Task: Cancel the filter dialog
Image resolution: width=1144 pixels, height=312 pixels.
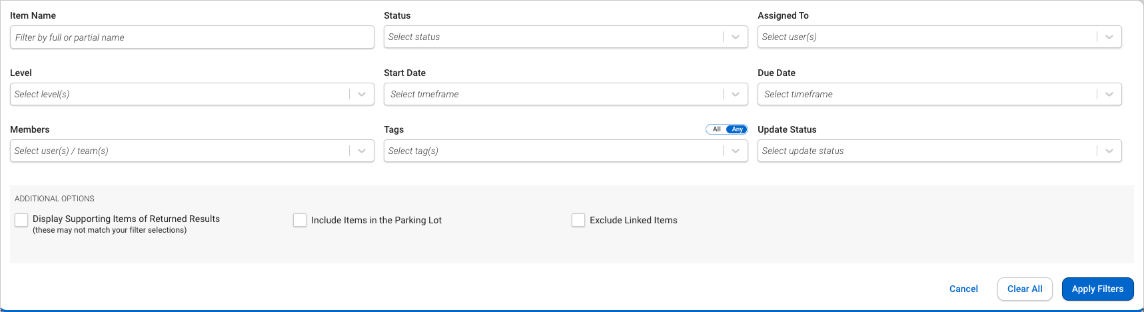Action: pyautogui.click(x=963, y=289)
